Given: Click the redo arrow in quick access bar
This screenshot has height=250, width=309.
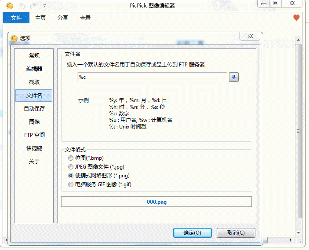Looking at the screenshot, I should click(x=33, y=6).
